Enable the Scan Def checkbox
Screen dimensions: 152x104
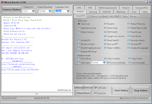(96, 93)
